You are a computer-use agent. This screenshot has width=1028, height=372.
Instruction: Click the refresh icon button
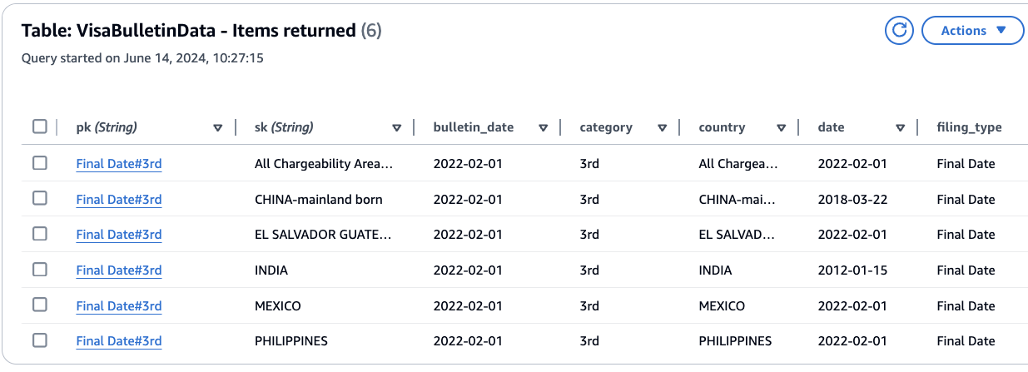point(899,31)
